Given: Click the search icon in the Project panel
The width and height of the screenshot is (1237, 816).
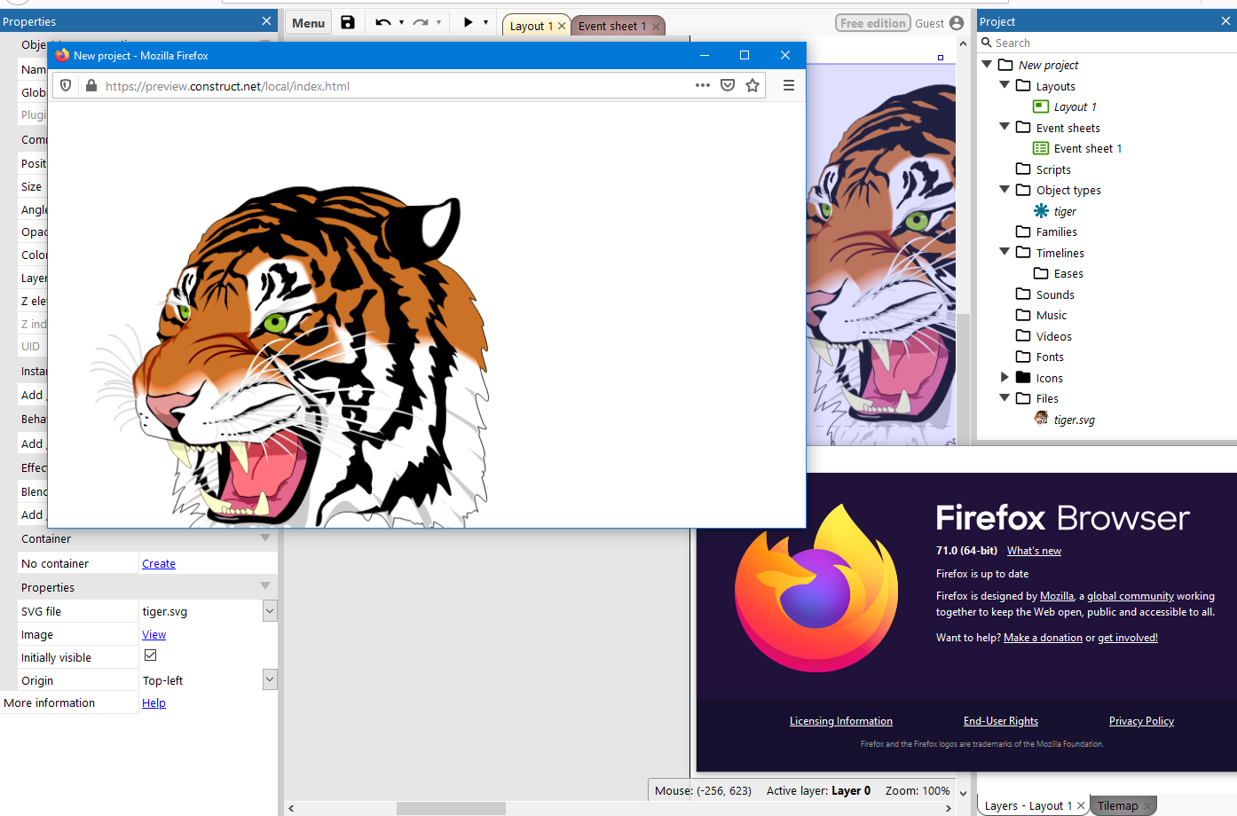Looking at the screenshot, I should [x=986, y=42].
